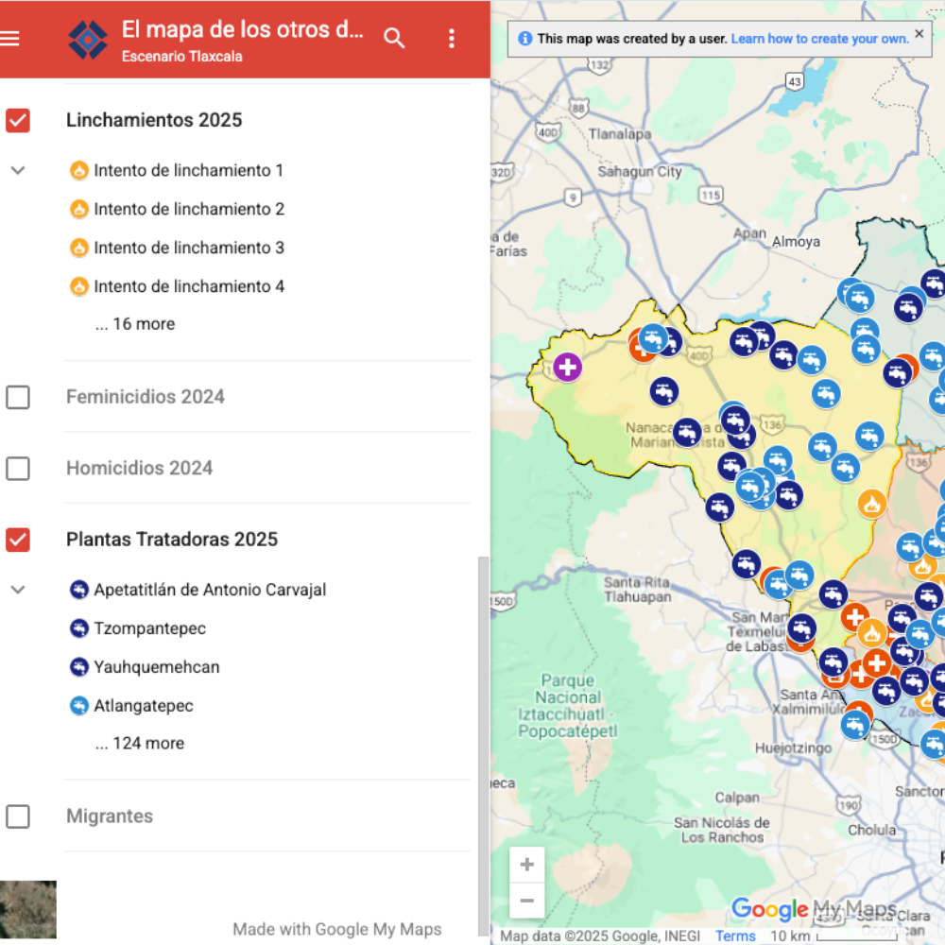945x945 pixels.
Task: Enable the Homicidios 2024 layer
Action: tap(18, 469)
